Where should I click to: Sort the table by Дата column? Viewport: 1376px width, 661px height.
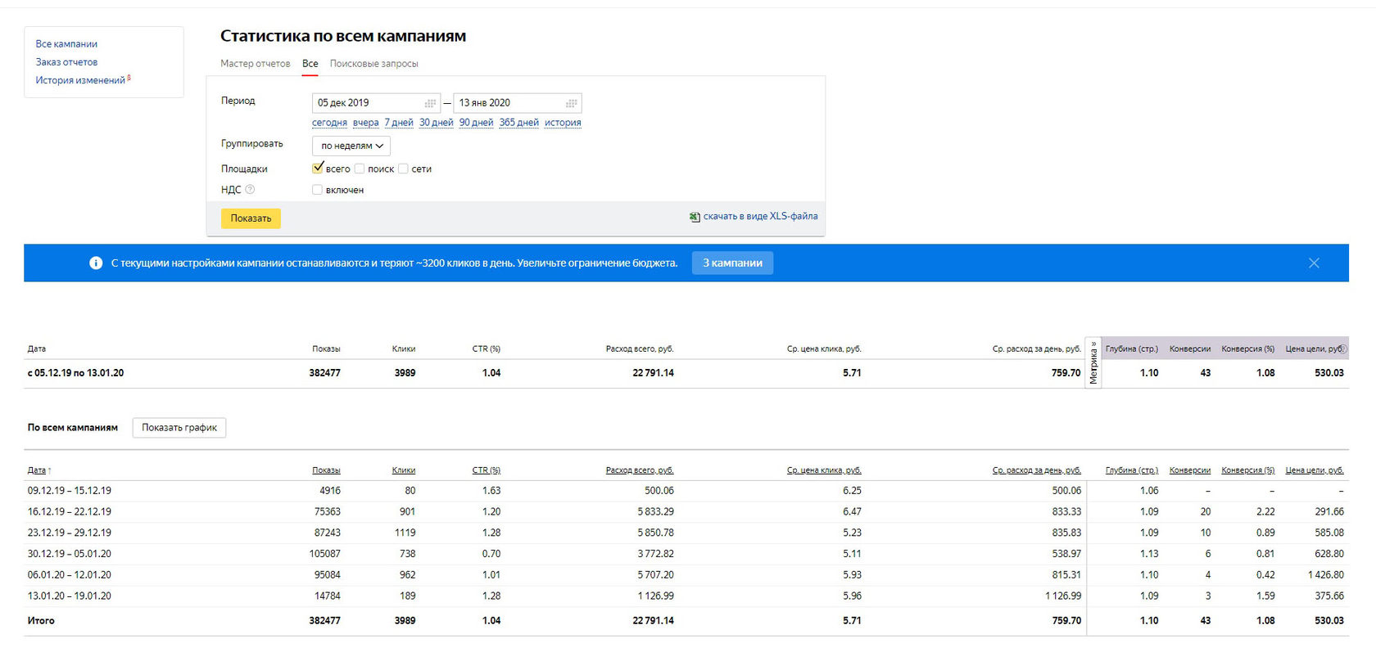[38, 470]
